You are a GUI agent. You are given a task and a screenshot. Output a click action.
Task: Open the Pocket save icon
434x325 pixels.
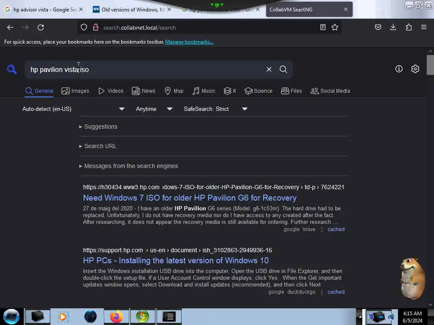click(x=378, y=27)
